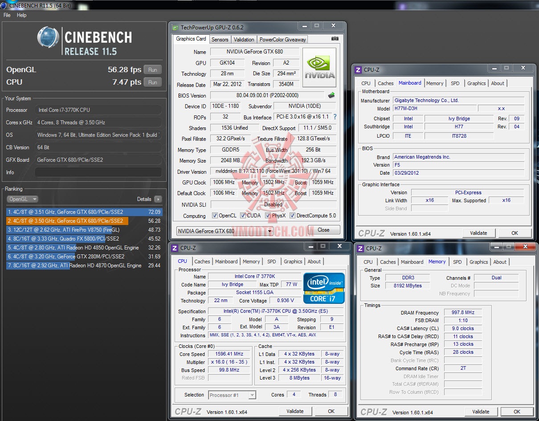Switch to the Sensors tab in GPU-Z
The width and height of the screenshot is (539, 421).
point(220,40)
